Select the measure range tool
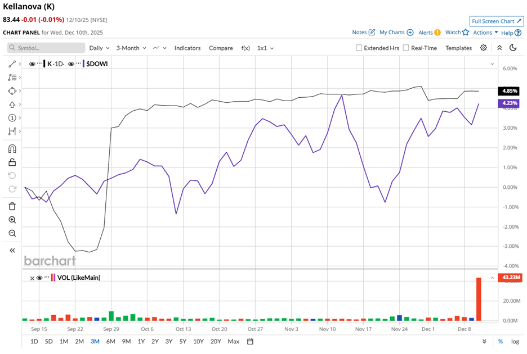 click(12, 131)
